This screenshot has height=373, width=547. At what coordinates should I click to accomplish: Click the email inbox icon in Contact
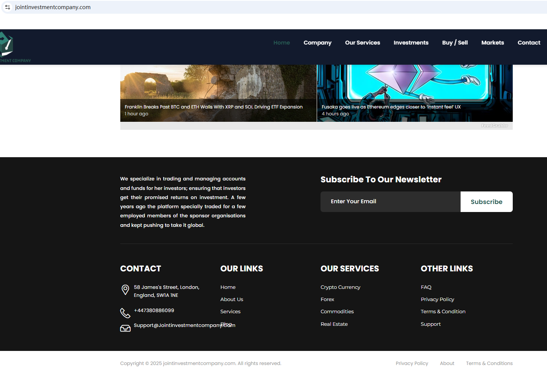(x=125, y=328)
